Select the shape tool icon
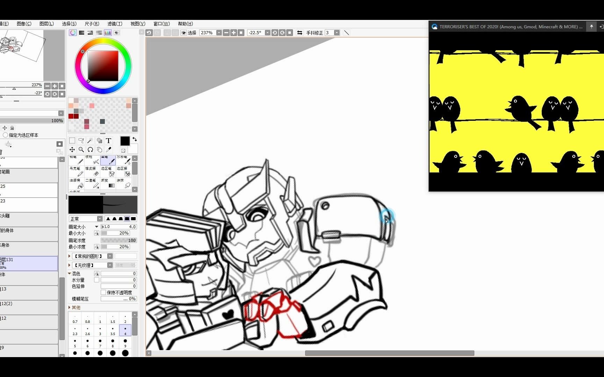 pyautogui.click(x=99, y=141)
